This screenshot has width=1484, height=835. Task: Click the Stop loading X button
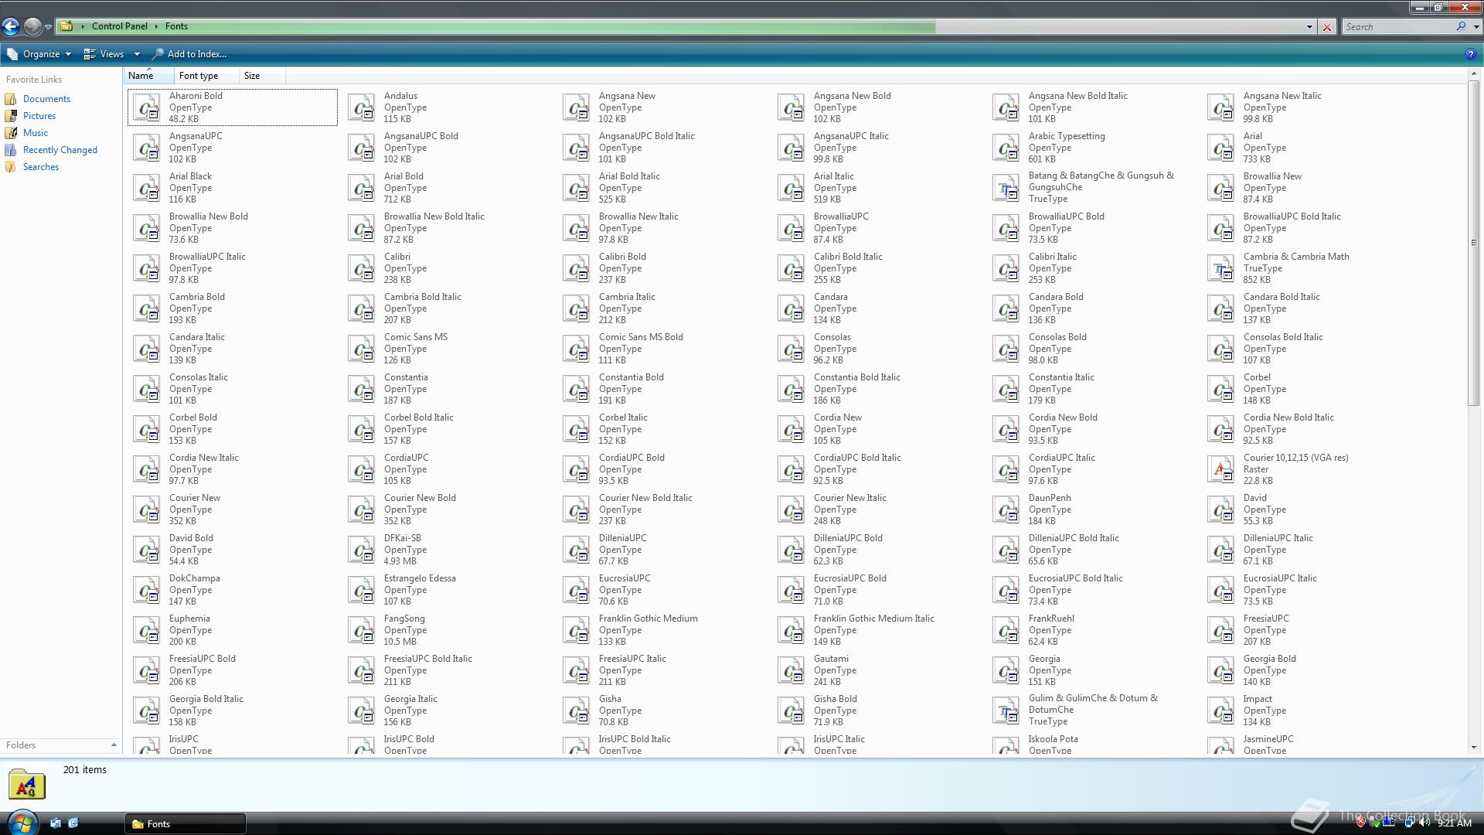pyautogui.click(x=1327, y=27)
